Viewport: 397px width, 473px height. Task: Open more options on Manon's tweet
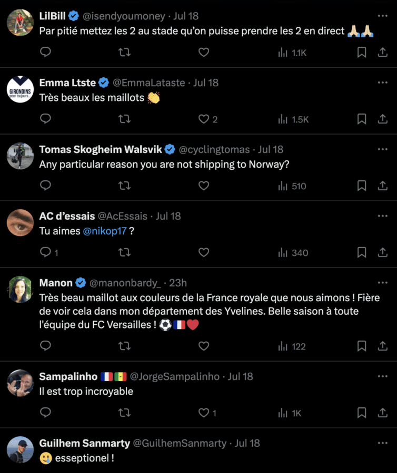[x=383, y=283]
